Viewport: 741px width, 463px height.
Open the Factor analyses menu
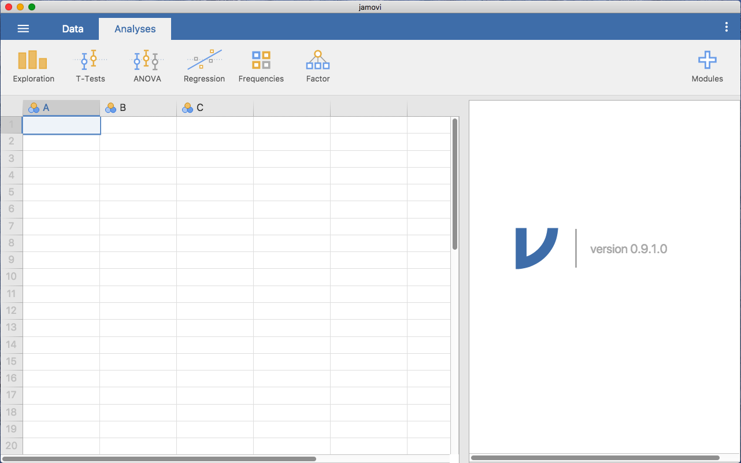click(x=318, y=66)
